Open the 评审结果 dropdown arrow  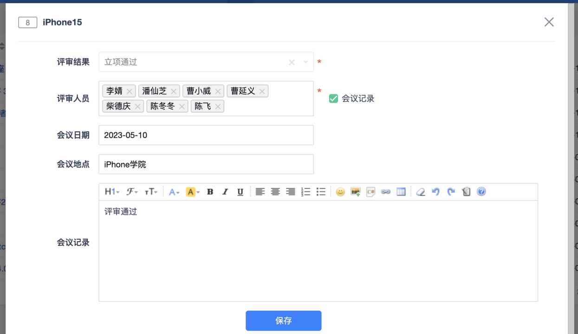tap(306, 62)
